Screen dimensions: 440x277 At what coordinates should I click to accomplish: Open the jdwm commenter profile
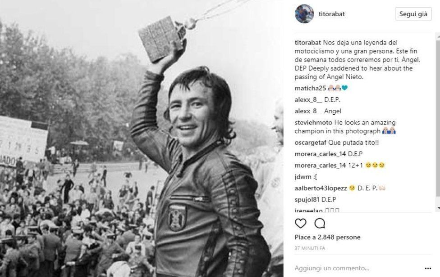pos(303,177)
